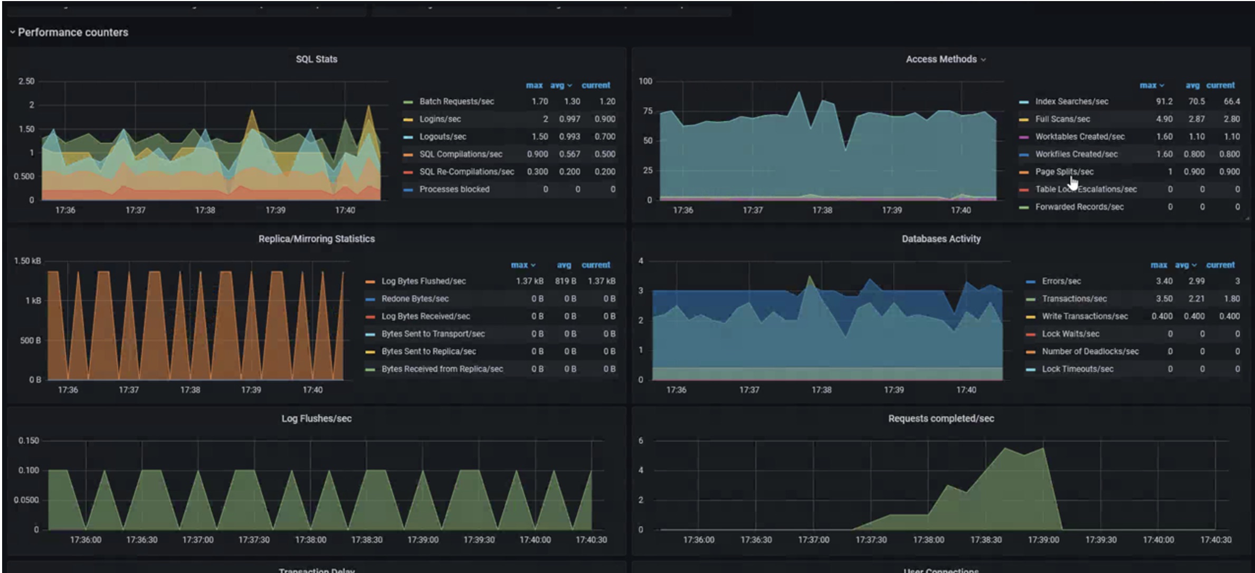Sort Replica/Mirroring legend by max
1255x573 pixels.
[x=523, y=265]
